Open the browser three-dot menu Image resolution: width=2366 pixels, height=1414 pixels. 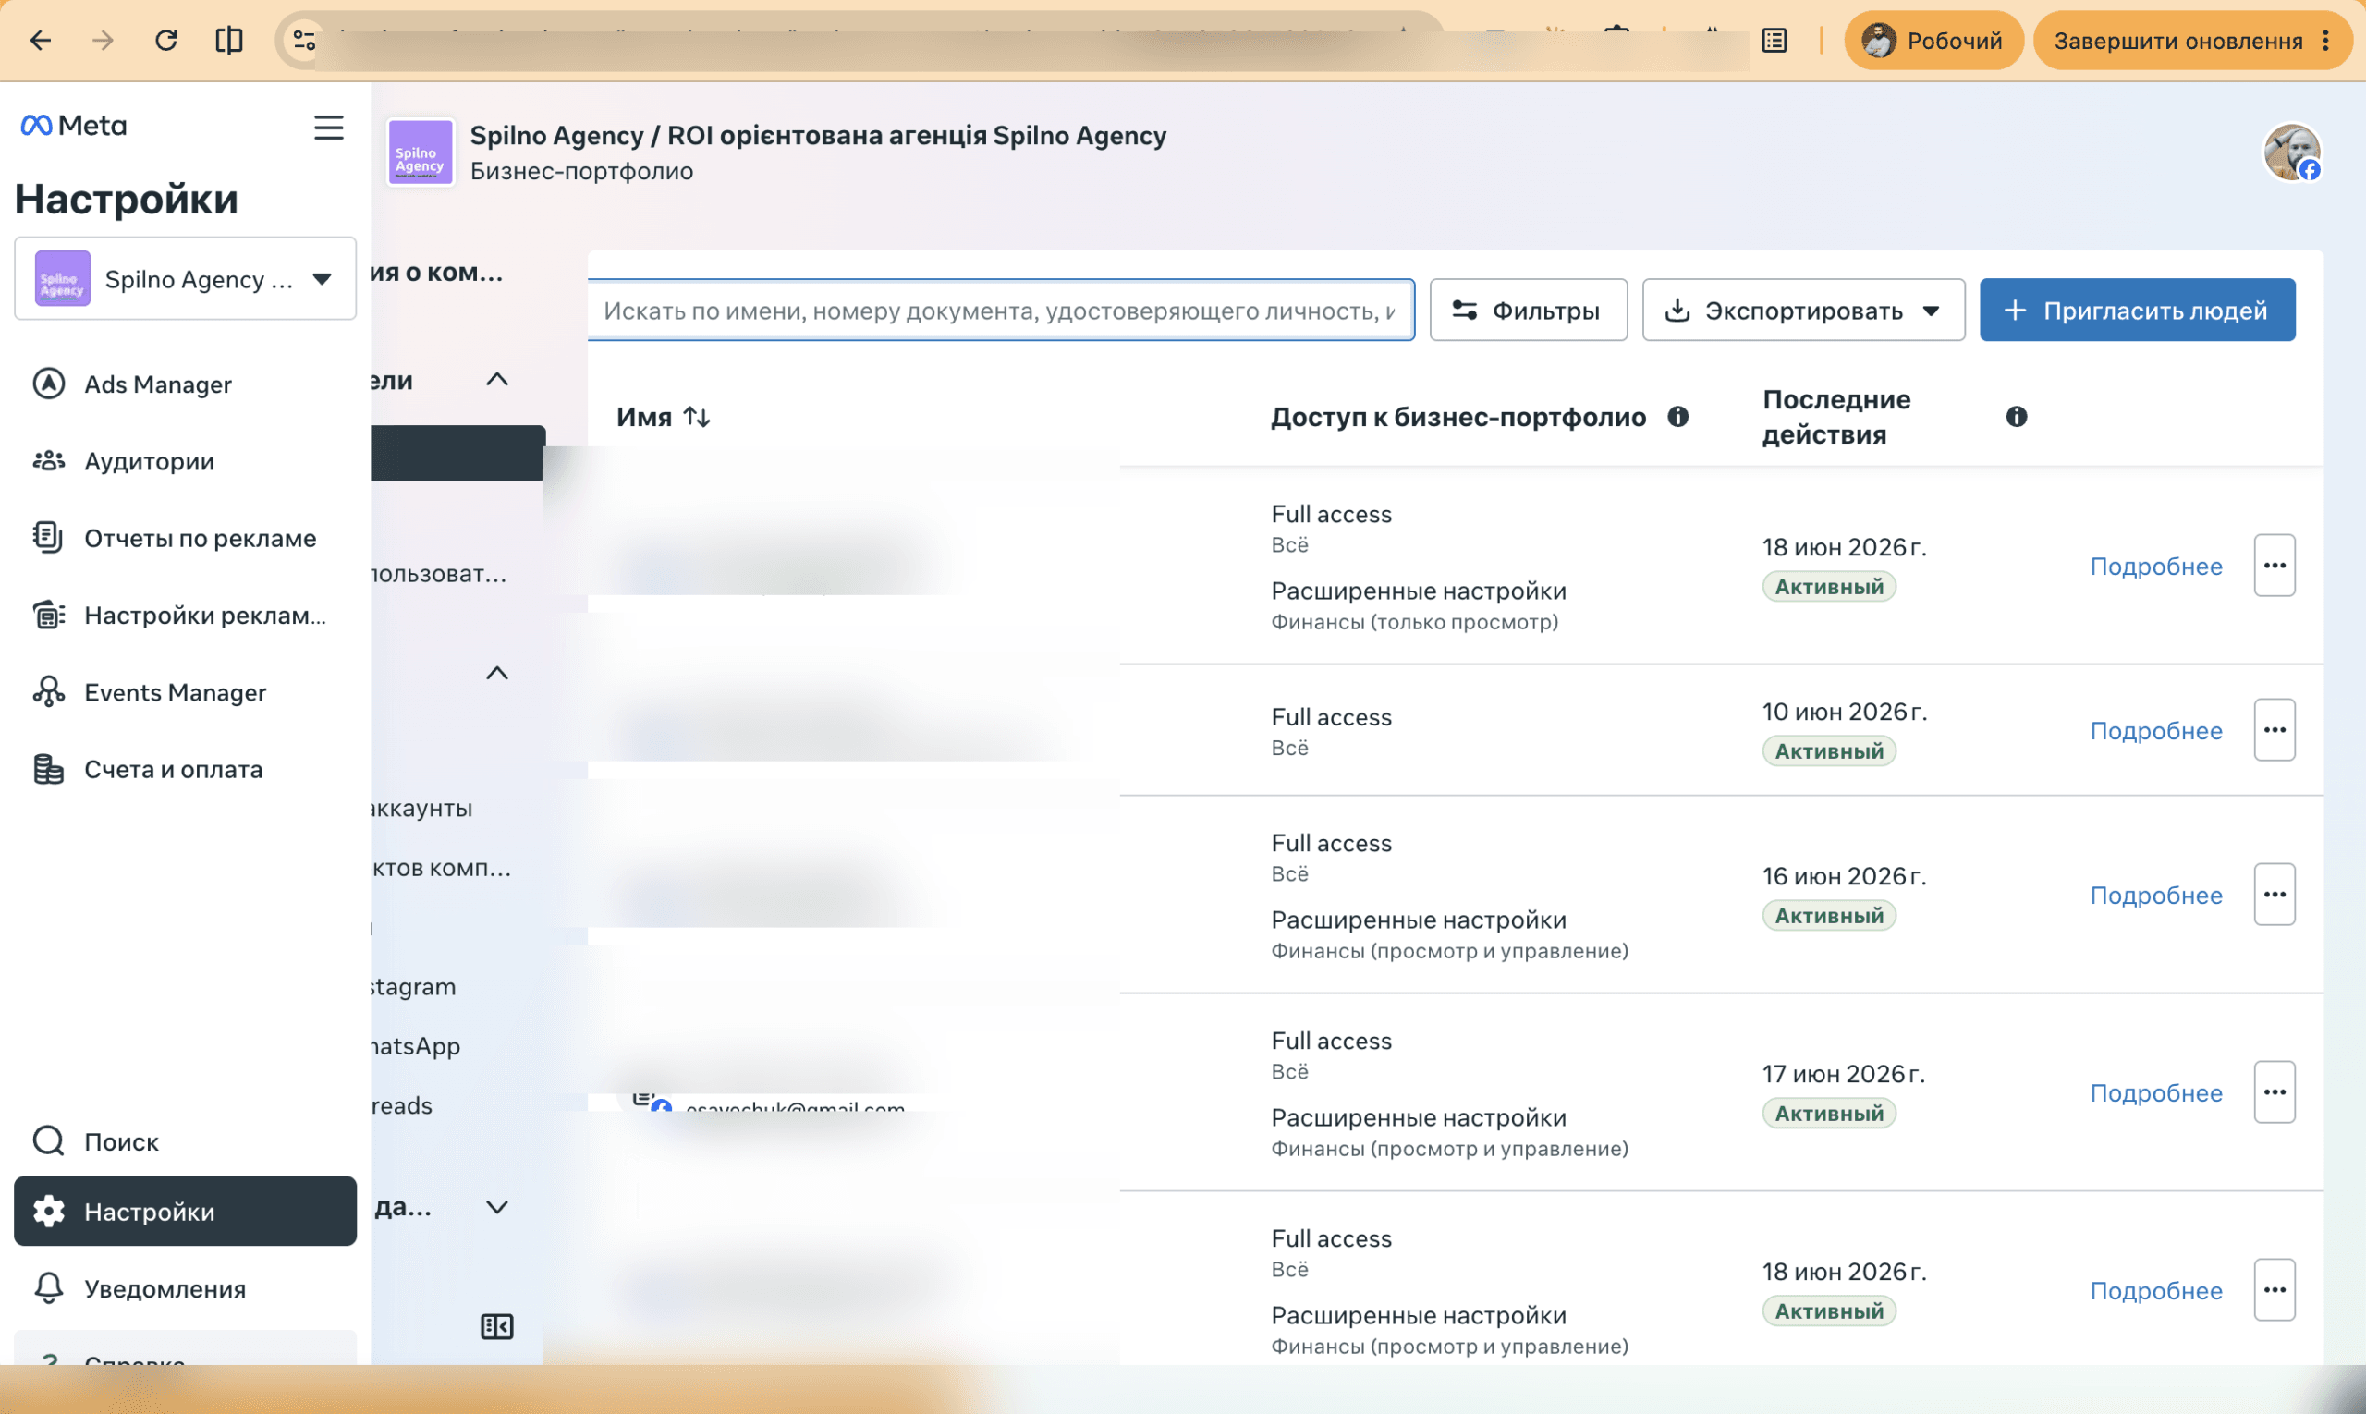[x=2326, y=40]
